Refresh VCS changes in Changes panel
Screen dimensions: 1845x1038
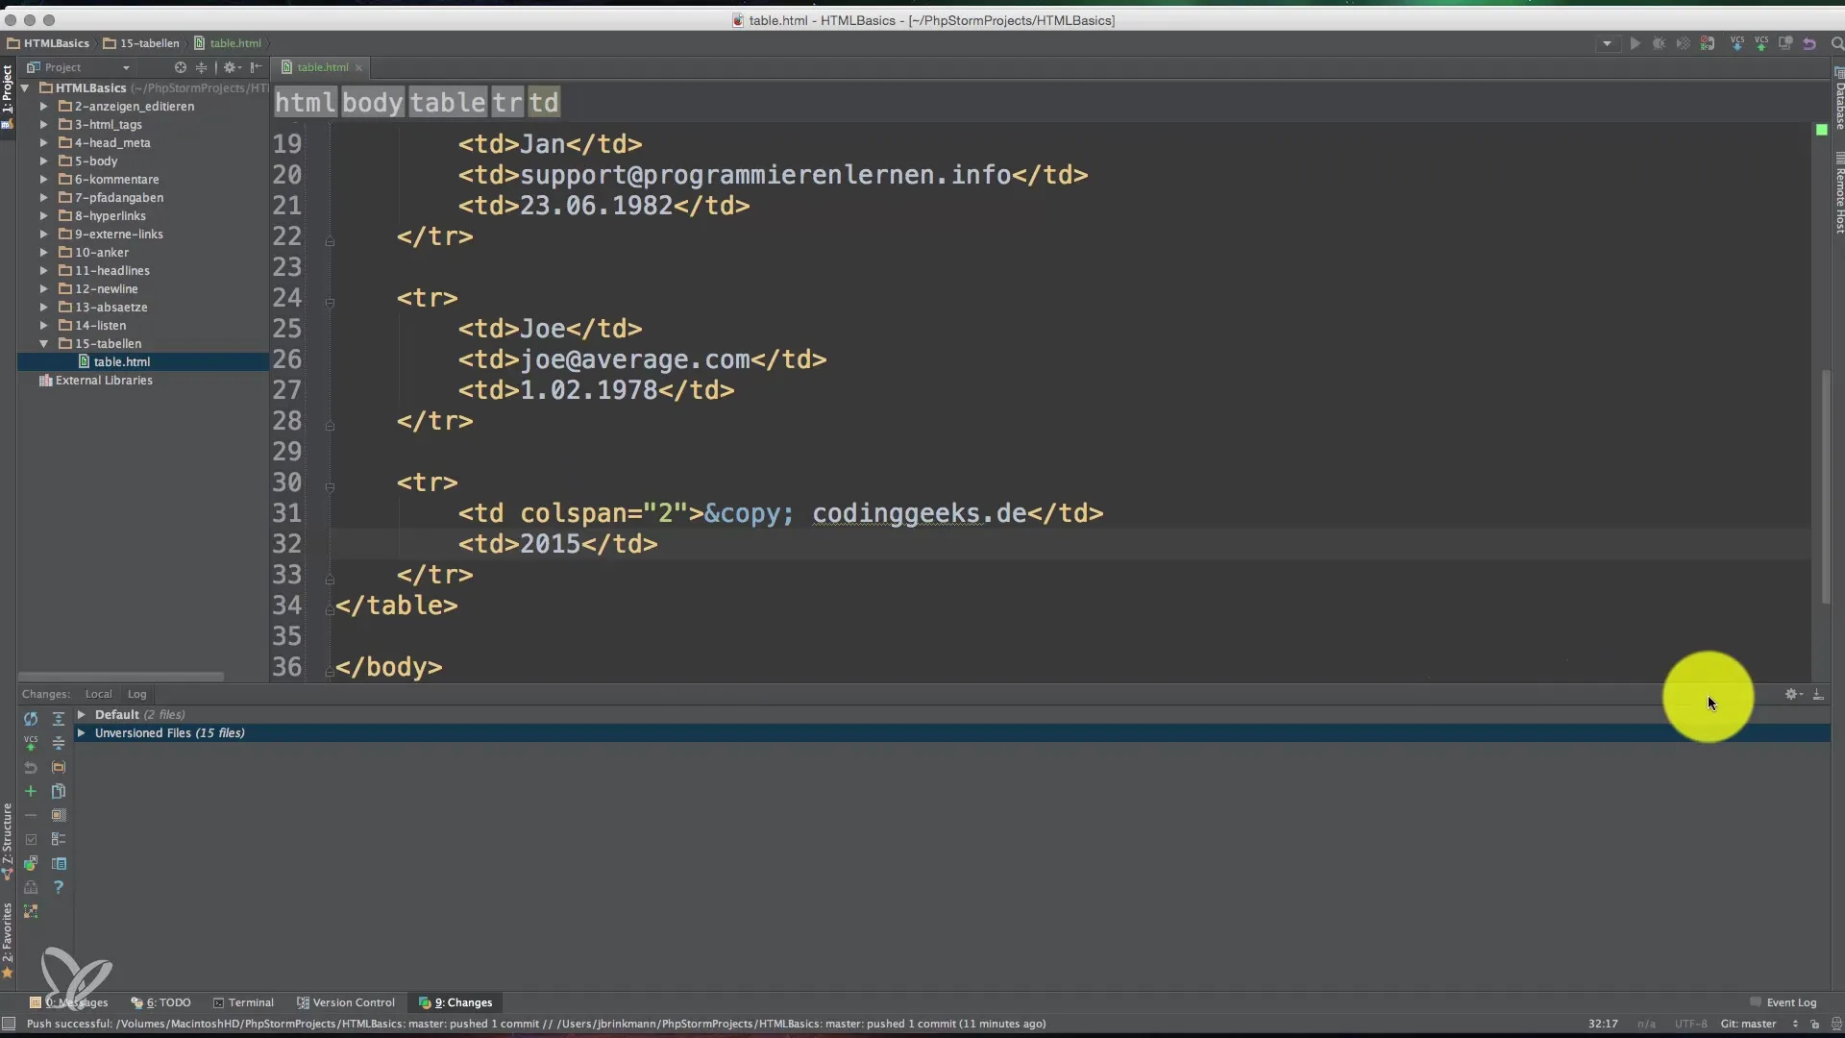coord(31,719)
